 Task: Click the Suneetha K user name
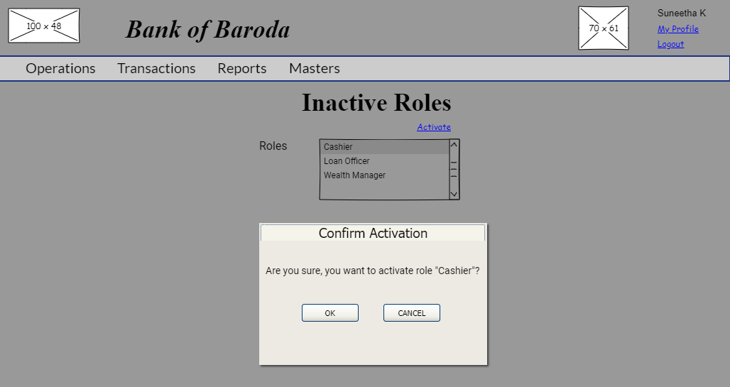pos(682,13)
